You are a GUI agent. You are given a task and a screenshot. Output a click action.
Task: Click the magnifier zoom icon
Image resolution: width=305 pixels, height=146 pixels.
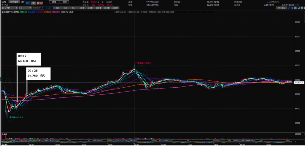click(x=292, y=8)
